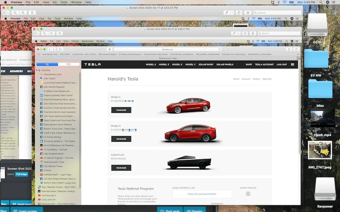The height and width of the screenshot is (212, 340).
Task: Click round share-through icon in referral section
Action: [x=248, y=194]
